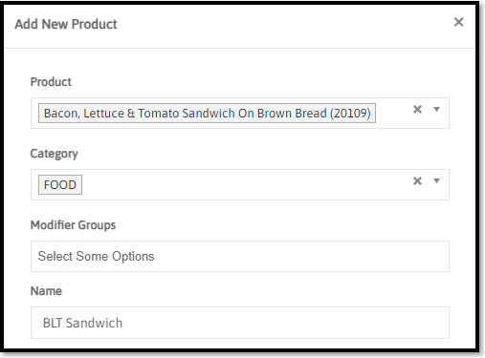Screen dimensions: 485x358
Task: Close the Add New Product dialog
Action: [458, 22]
